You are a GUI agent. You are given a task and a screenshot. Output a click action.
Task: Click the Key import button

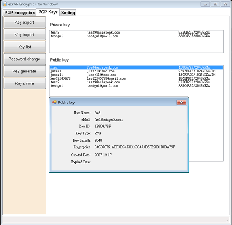[x=25, y=34]
